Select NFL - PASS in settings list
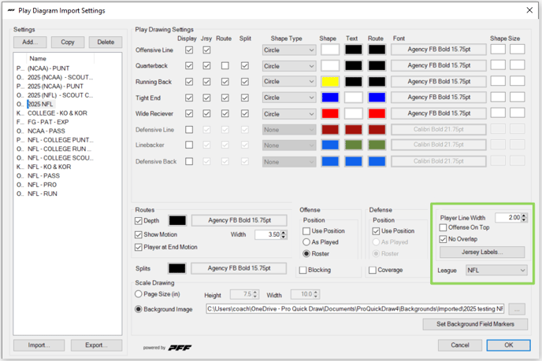The image size is (542, 361). 43,175
